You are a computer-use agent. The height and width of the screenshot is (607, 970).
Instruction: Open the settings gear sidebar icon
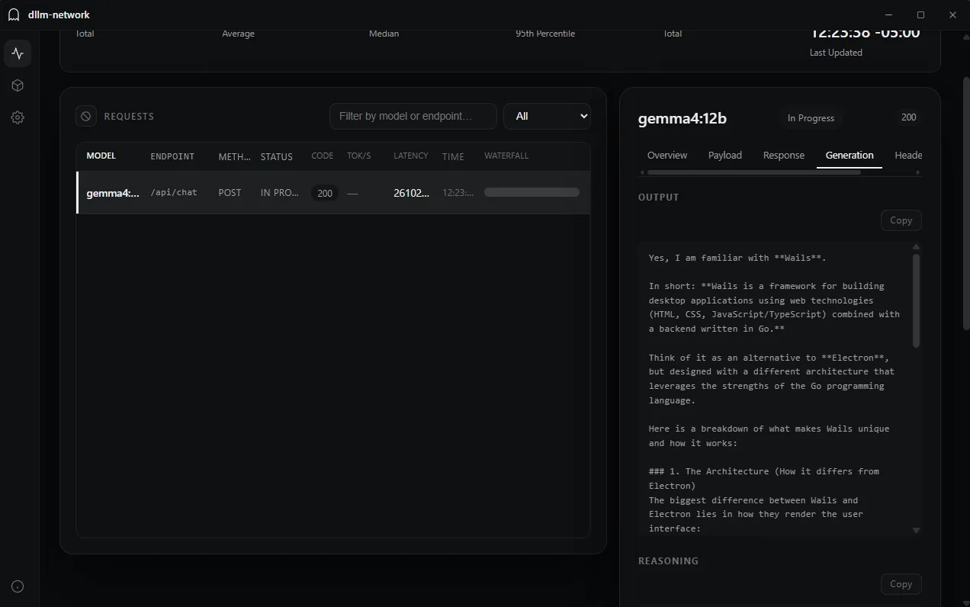coord(18,117)
